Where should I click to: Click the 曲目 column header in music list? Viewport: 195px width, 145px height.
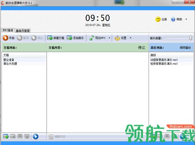[171, 55]
